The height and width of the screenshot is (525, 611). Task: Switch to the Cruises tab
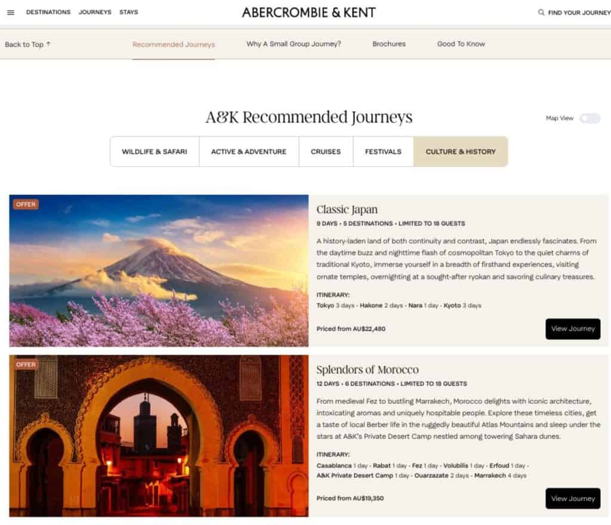coord(326,152)
